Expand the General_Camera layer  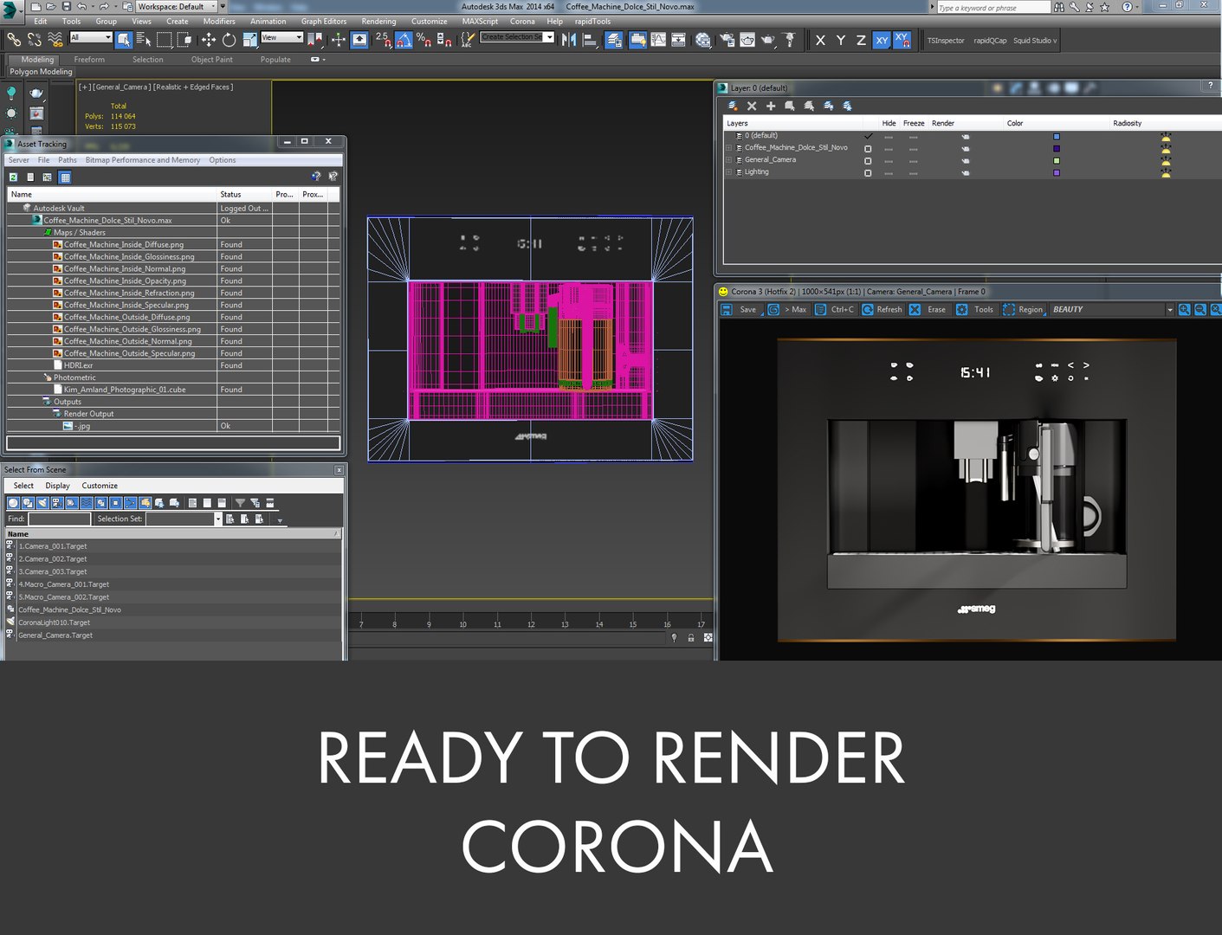[729, 160]
